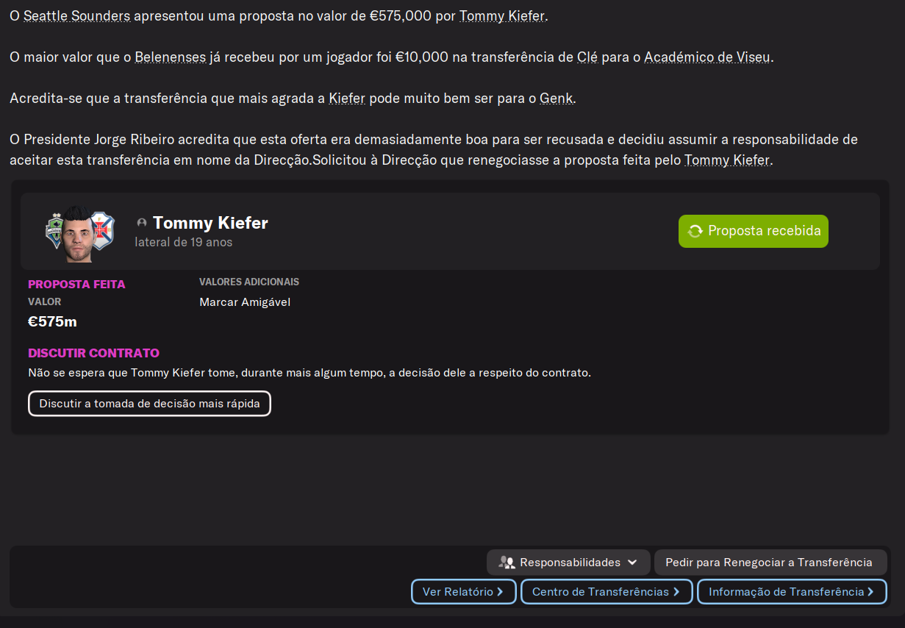Viewport: 905px width, 628px height.
Task: Click the people icon in Responsabilidades
Action: [507, 563]
